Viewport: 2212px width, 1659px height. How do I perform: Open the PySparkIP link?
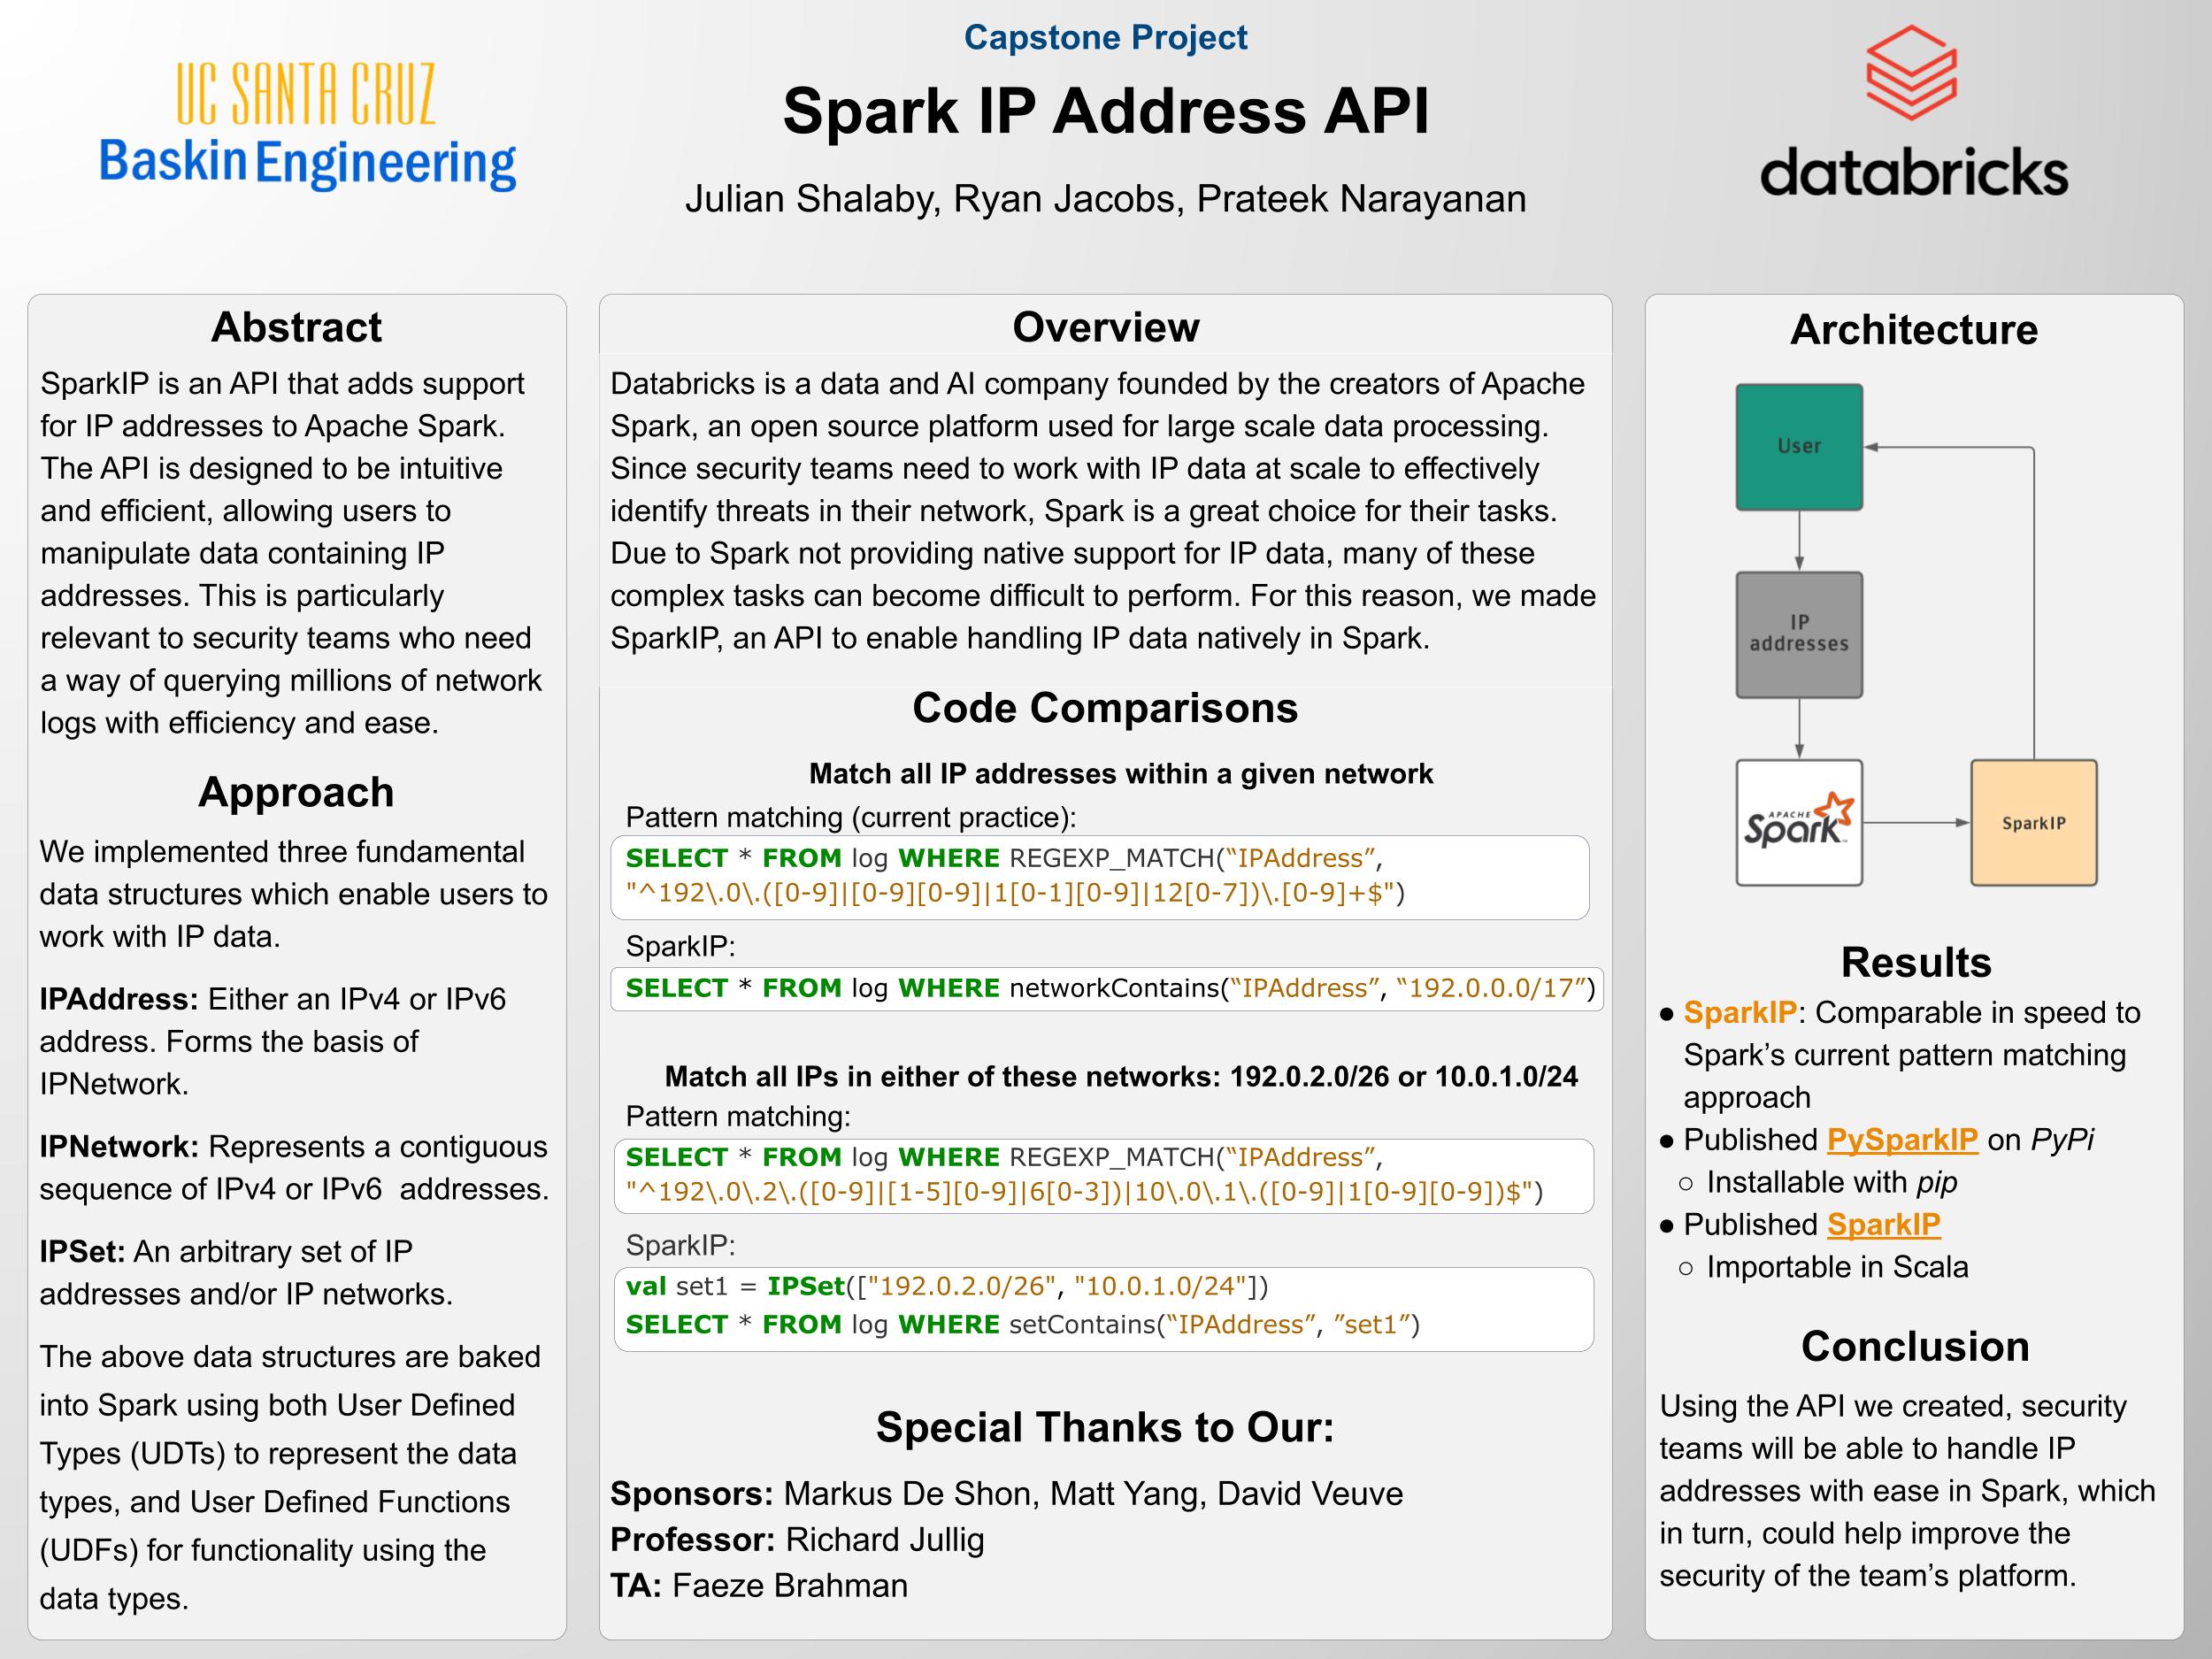tap(1902, 1140)
